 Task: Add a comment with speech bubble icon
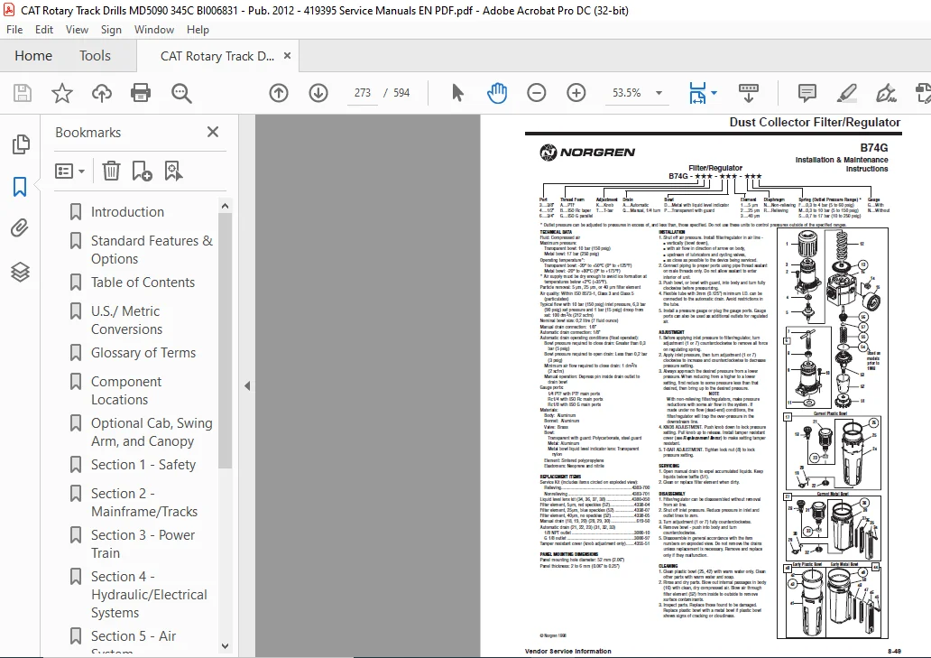807,93
